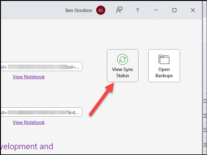The width and height of the screenshot is (207, 155).
Task: Click the green sync arrows icon
Action: coord(123,59)
